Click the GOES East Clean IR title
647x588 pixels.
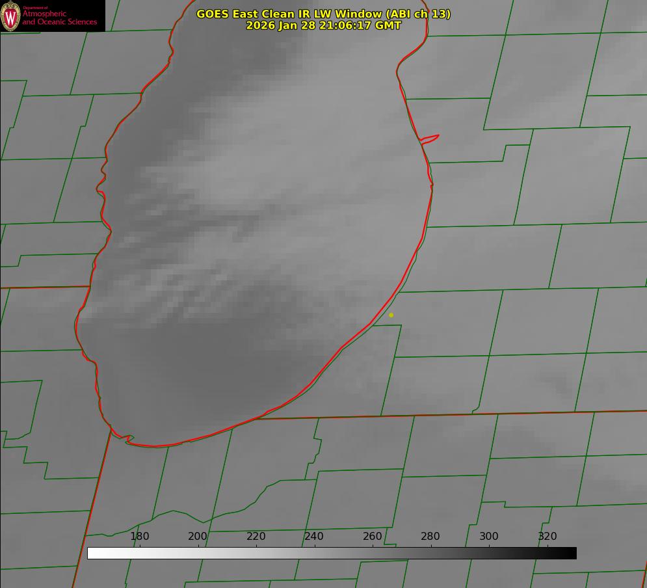pos(323,14)
